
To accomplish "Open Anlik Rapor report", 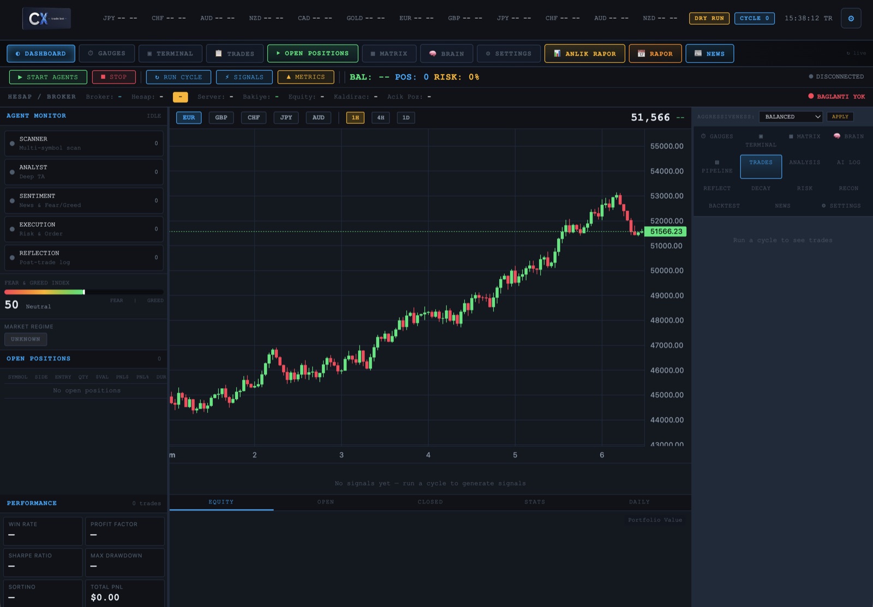I will [x=585, y=53].
